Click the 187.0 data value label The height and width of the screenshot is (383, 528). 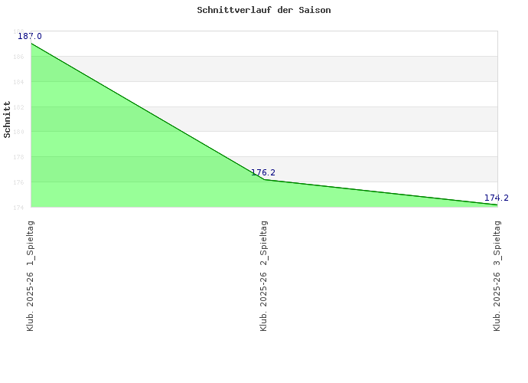click(30, 36)
